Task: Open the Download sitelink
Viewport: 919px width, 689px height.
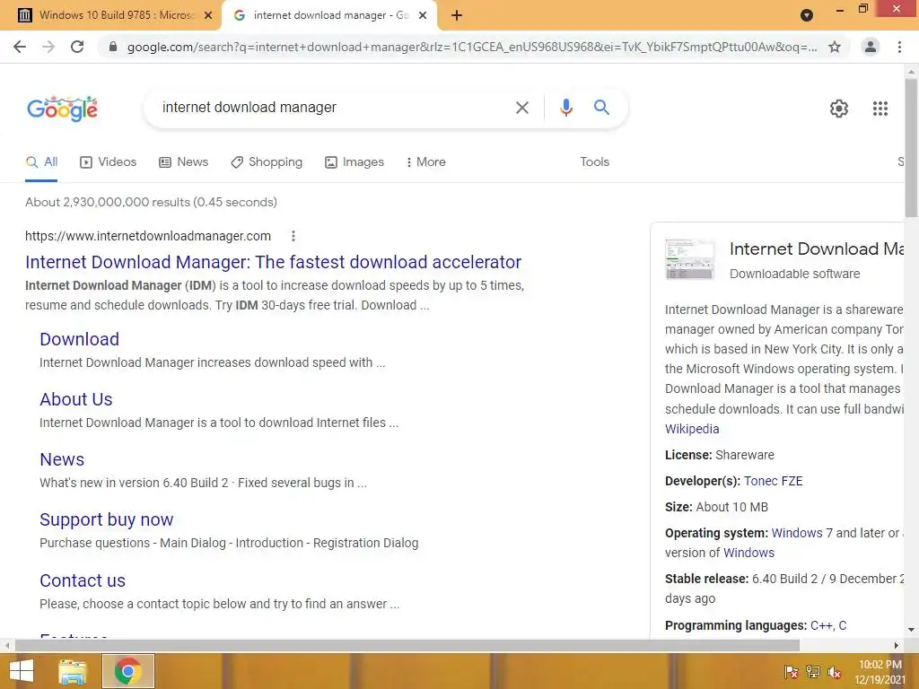Action: pyautogui.click(x=79, y=339)
